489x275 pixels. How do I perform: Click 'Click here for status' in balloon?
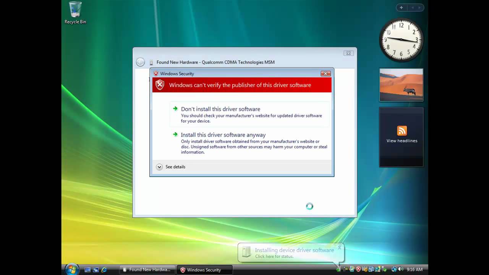tap(274, 256)
